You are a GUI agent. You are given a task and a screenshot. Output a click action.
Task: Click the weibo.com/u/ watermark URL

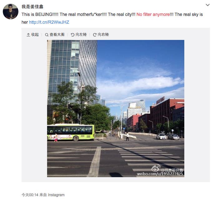tap(160, 174)
